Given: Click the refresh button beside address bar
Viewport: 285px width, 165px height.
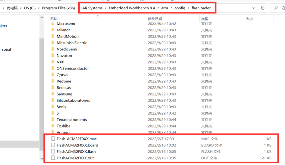Looking at the screenshot, I should click(263, 8).
